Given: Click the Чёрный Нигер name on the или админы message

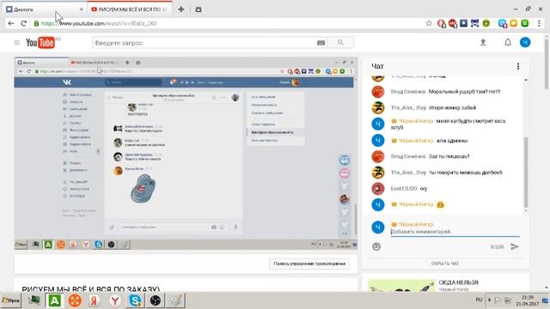Looking at the screenshot, I should (416, 141).
